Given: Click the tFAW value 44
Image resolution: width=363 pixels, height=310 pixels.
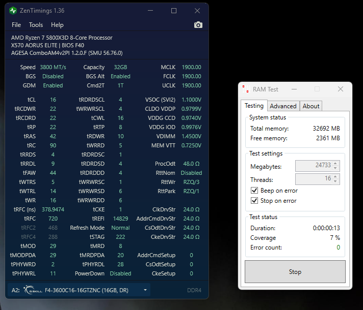Looking at the screenshot, I should coord(53,173).
